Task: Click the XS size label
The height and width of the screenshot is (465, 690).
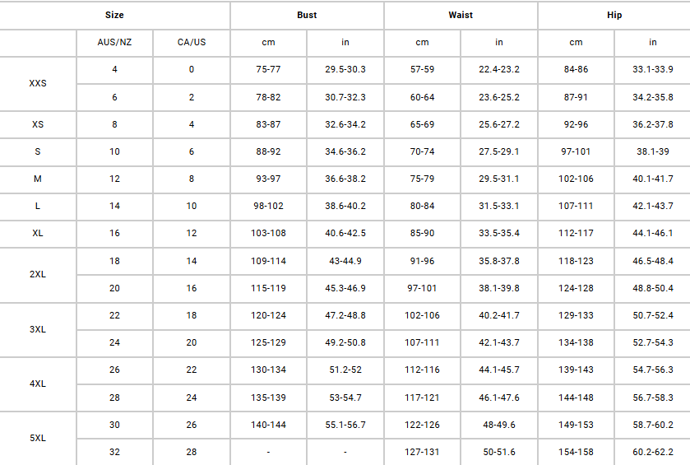Action: pos(38,124)
